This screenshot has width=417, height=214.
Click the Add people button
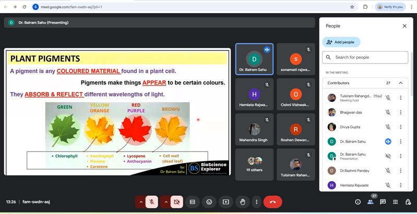coord(341,42)
